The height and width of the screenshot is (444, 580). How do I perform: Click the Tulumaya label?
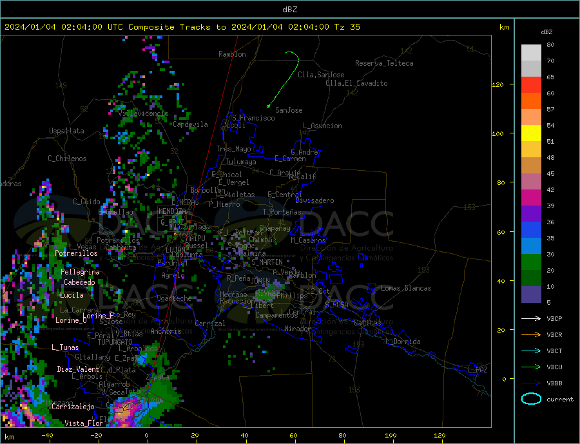(x=241, y=162)
